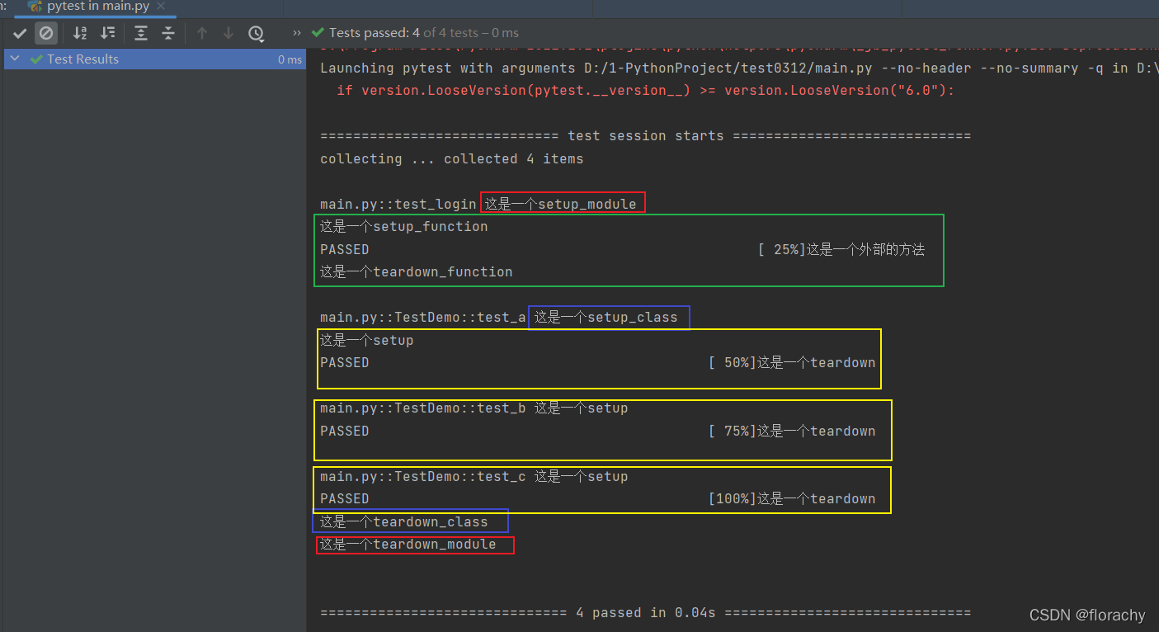This screenshot has width=1159, height=632.
Task: Click the 0 ms duration in Test Results row
Action: click(x=290, y=59)
